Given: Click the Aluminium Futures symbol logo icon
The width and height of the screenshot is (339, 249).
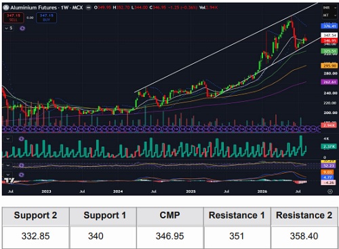Looking at the screenshot, I should (x=6, y=7).
